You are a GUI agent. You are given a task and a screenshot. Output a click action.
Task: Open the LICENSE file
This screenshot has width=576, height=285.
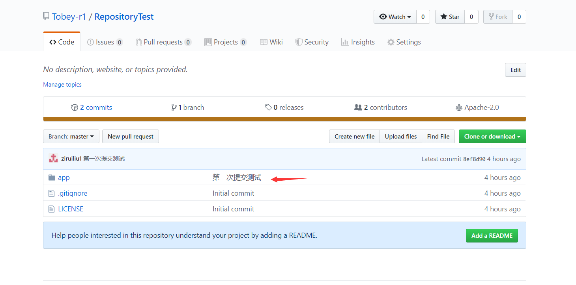click(71, 209)
